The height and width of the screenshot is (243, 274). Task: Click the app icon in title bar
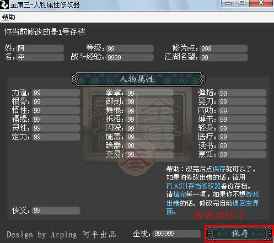pos(4,4)
